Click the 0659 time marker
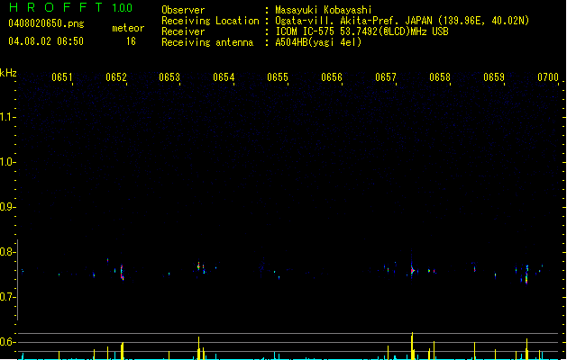This screenshot has width=567, height=360. pyautogui.click(x=494, y=77)
